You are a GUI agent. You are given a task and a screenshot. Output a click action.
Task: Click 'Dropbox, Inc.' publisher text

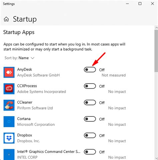tap(28, 141)
